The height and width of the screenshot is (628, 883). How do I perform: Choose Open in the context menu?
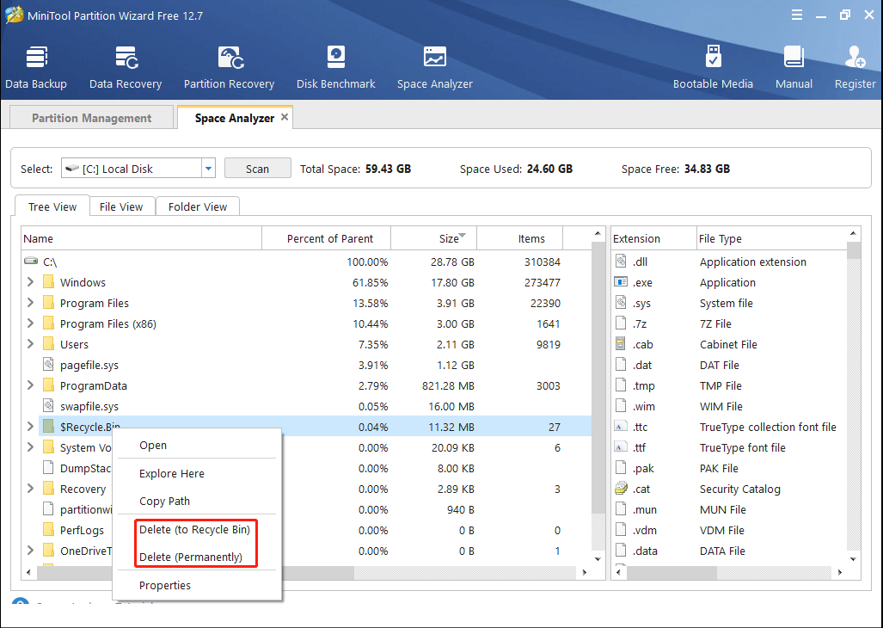(x=197, y=445)
